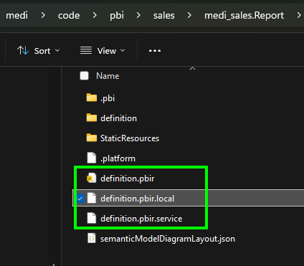Viewport: 304px width, 266px height.
Task: Click the Name column header
Action: coord(108,76)
